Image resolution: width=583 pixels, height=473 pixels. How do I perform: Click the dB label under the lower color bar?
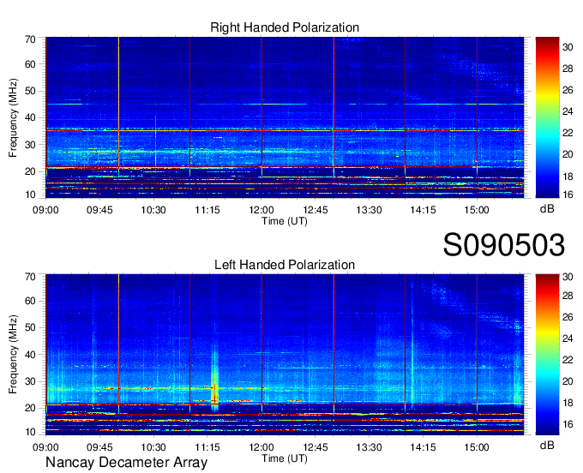point(547,445)
